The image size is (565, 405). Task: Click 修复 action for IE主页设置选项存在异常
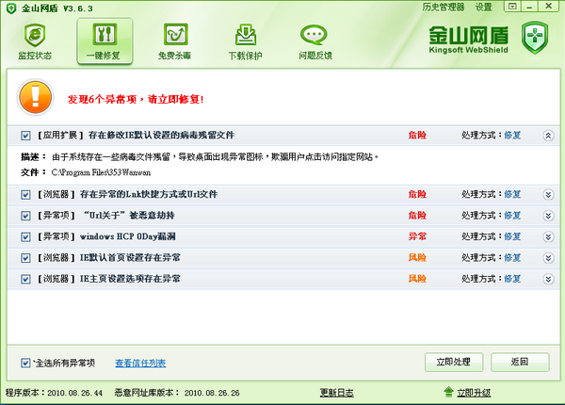(512, 279)
